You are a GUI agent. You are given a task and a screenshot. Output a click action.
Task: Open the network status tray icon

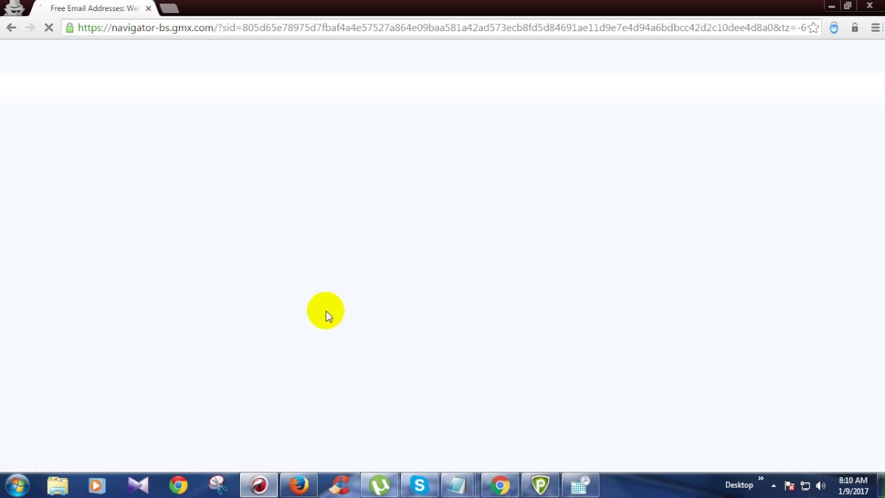click(x=805, y=486)
